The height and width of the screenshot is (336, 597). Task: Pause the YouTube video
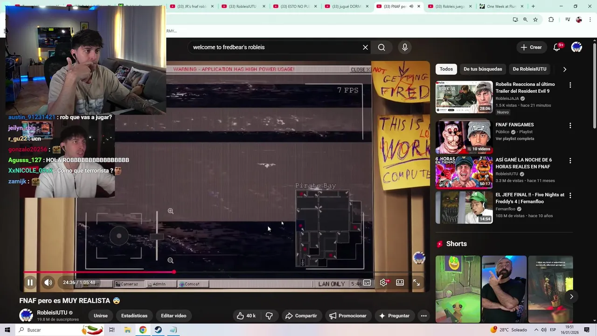click(x=30, y=282)
